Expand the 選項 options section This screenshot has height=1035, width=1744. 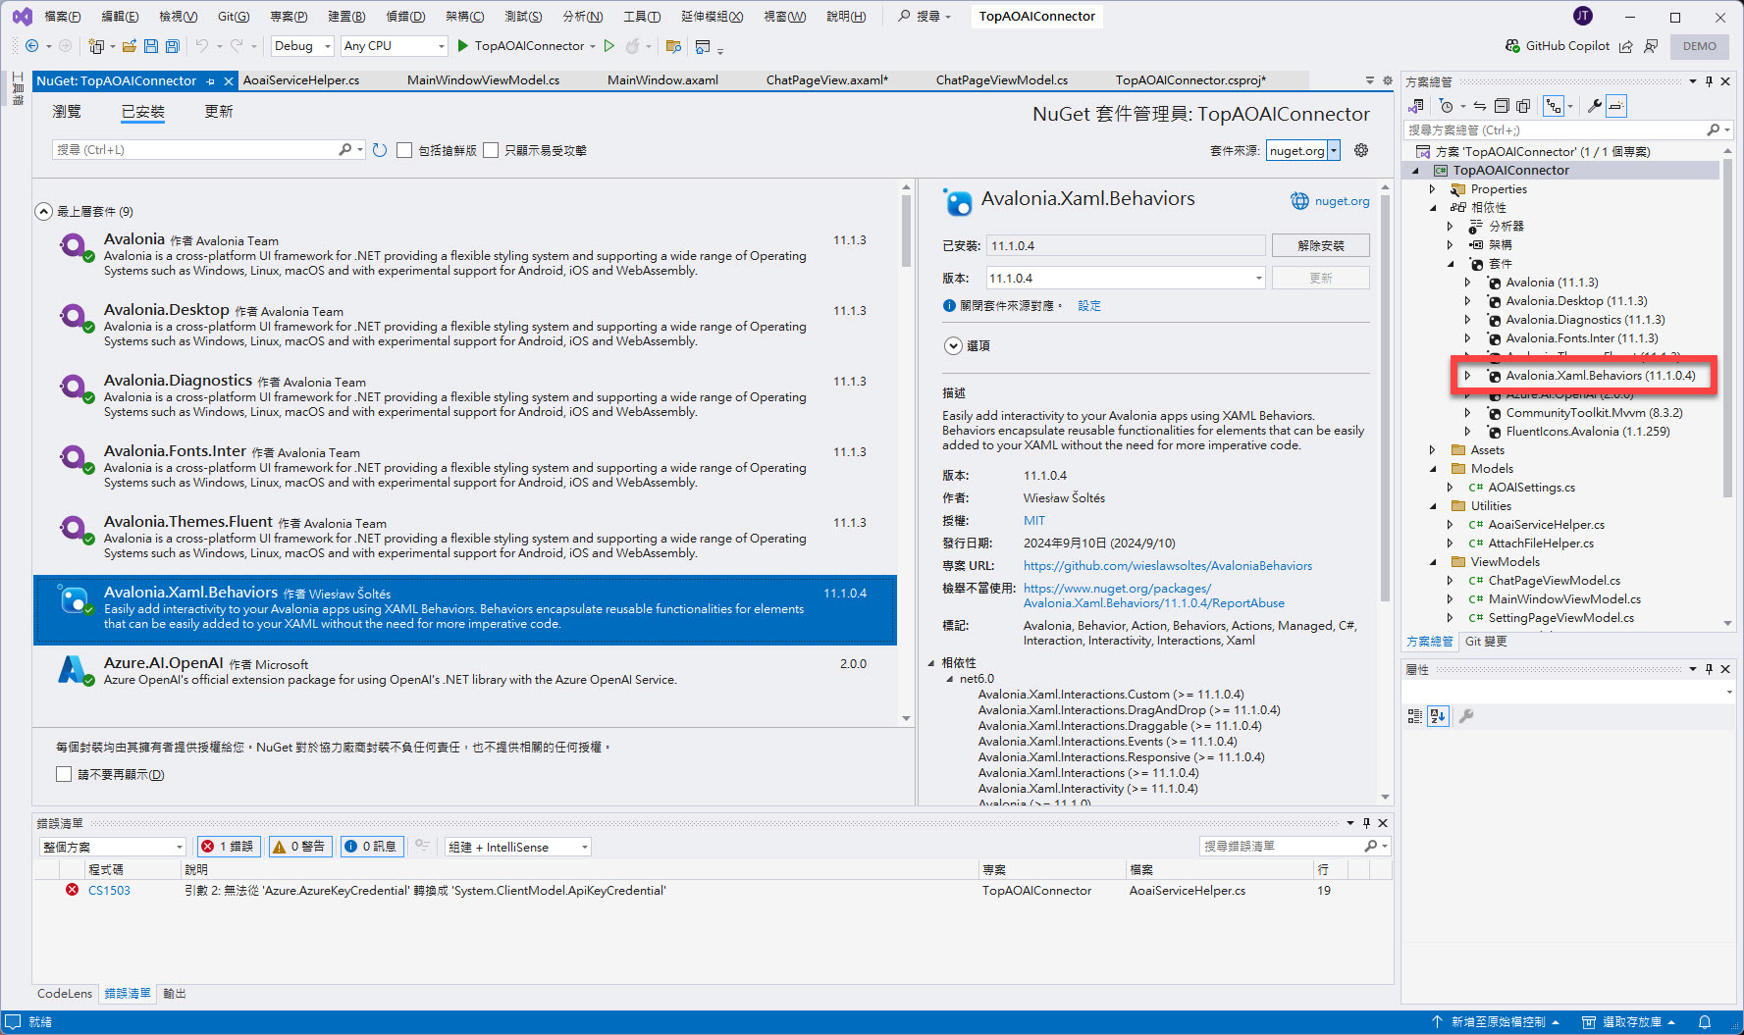point(953,345)
